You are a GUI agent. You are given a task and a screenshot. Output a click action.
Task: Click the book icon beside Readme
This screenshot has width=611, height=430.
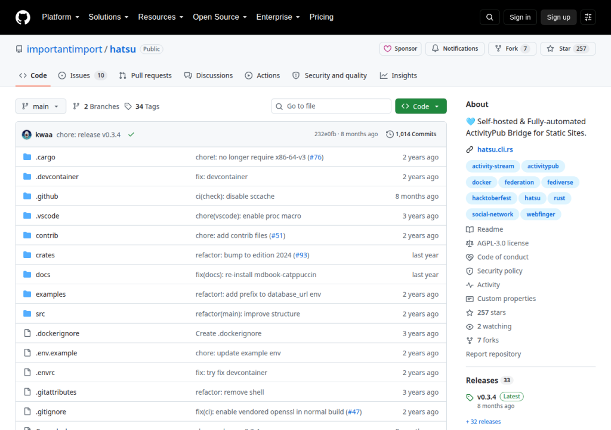click(470, 229)
